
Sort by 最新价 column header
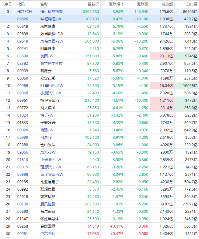(x=93, y=4)
